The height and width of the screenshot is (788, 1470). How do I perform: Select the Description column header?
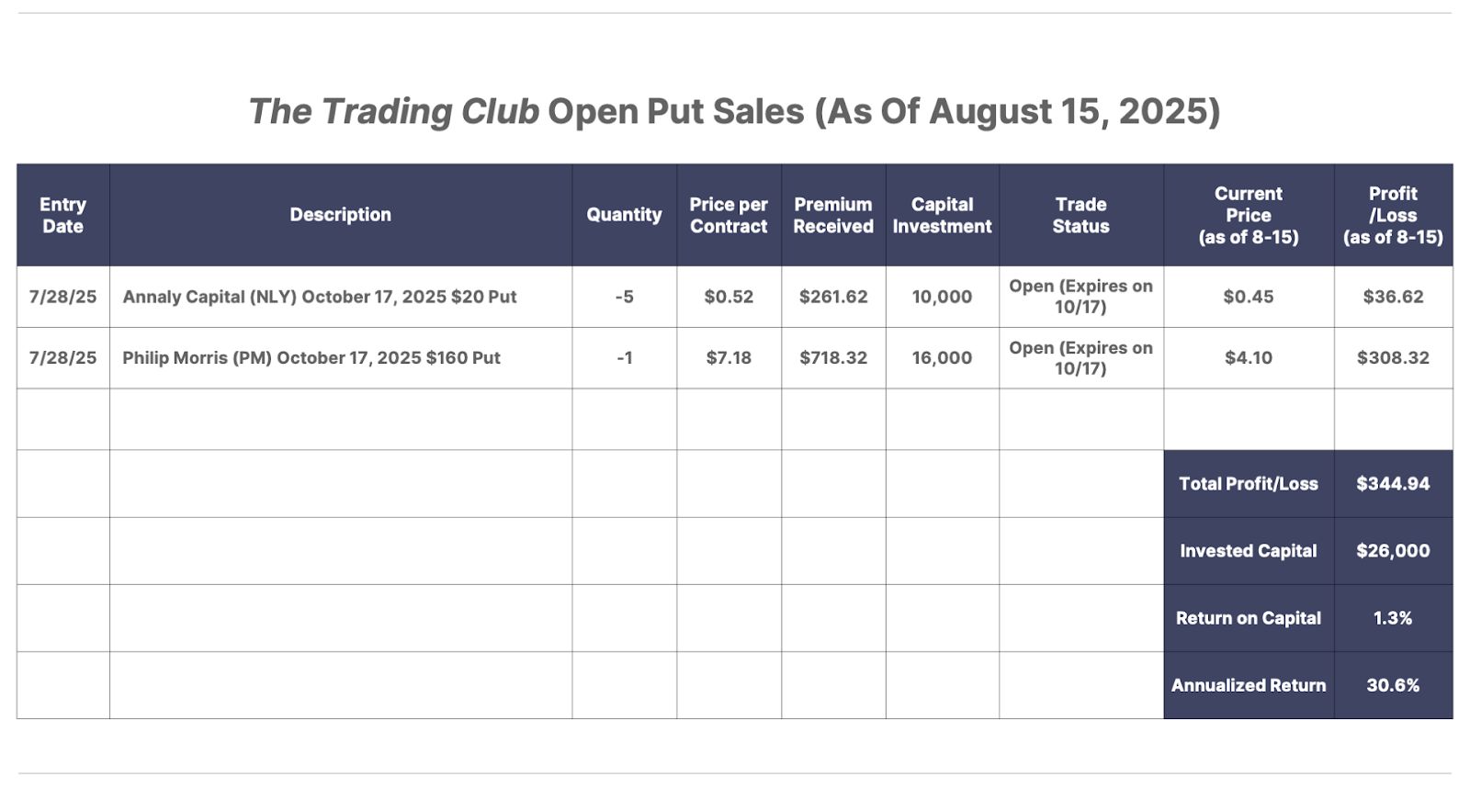click(341, 215)
